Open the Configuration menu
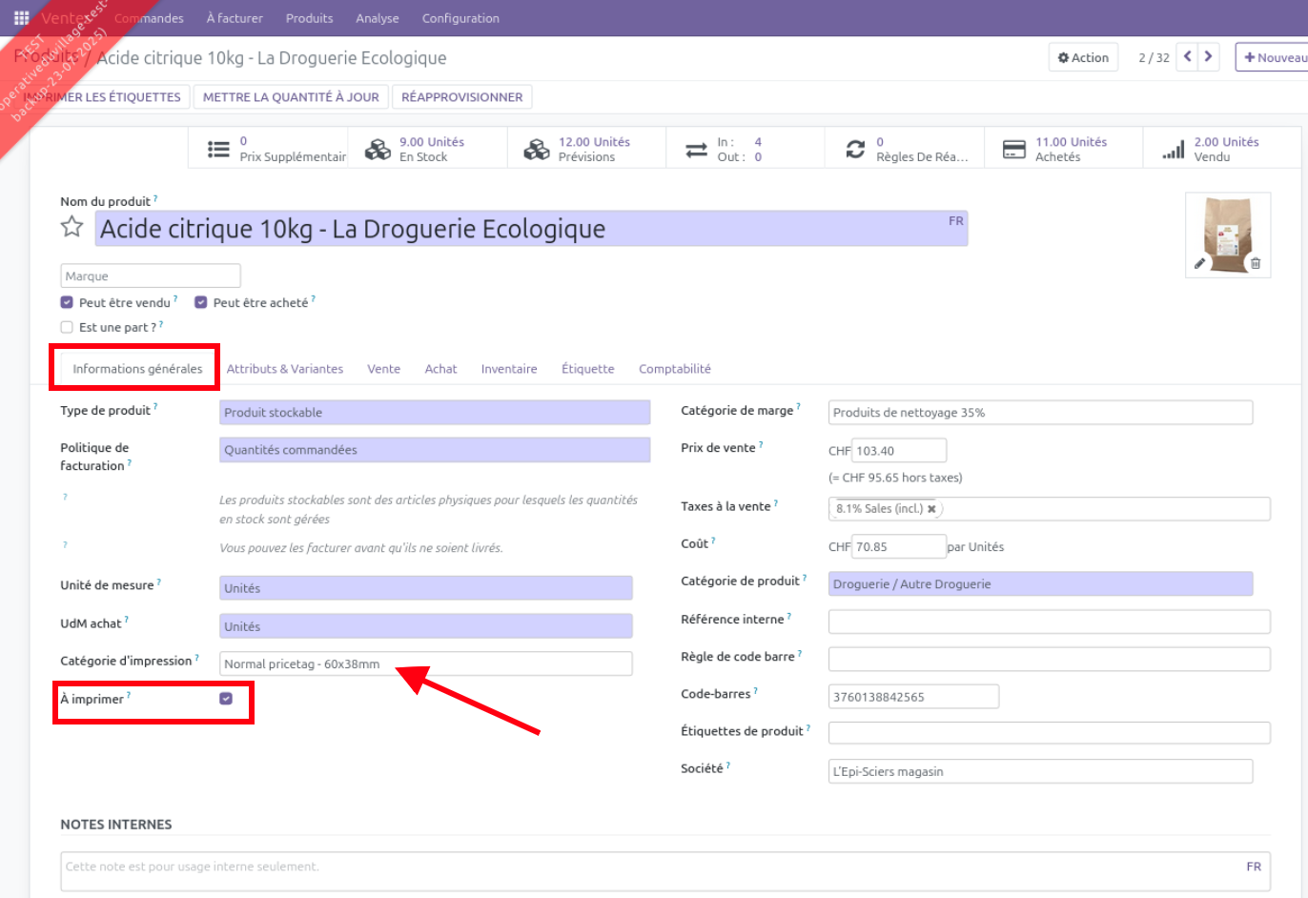 click(460, 18)
